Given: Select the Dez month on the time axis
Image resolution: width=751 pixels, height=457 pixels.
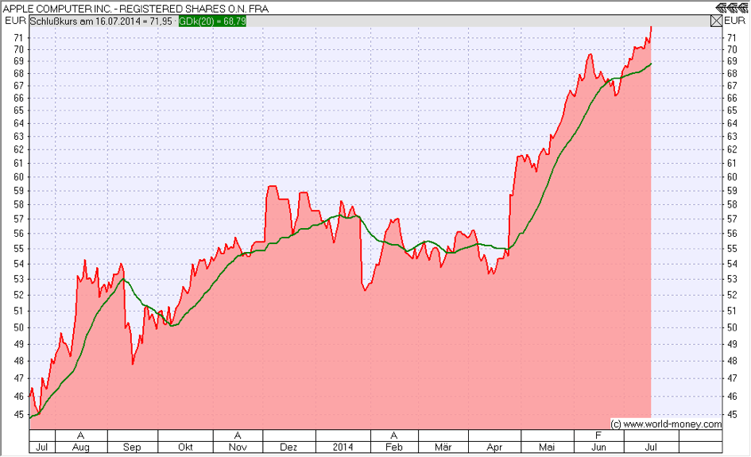Looking at the screenshot, I should click(288, 447).
